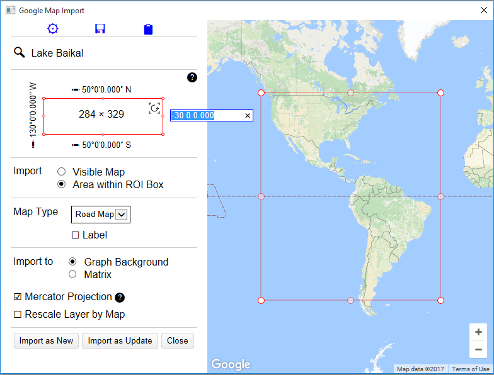The height and width of the screenshot is (375, 494).
Task: Click the 130°0'0.000" W longitude value
Action: tap(33, 110)
